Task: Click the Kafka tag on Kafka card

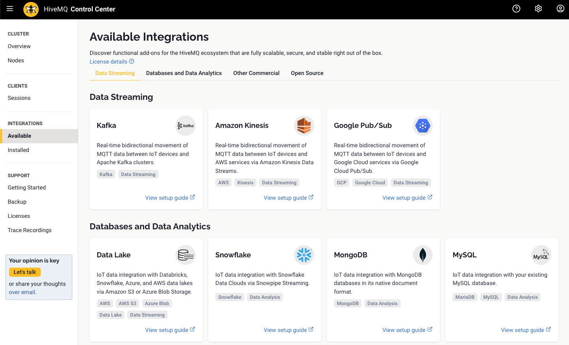Action: (x=106, y=174)
